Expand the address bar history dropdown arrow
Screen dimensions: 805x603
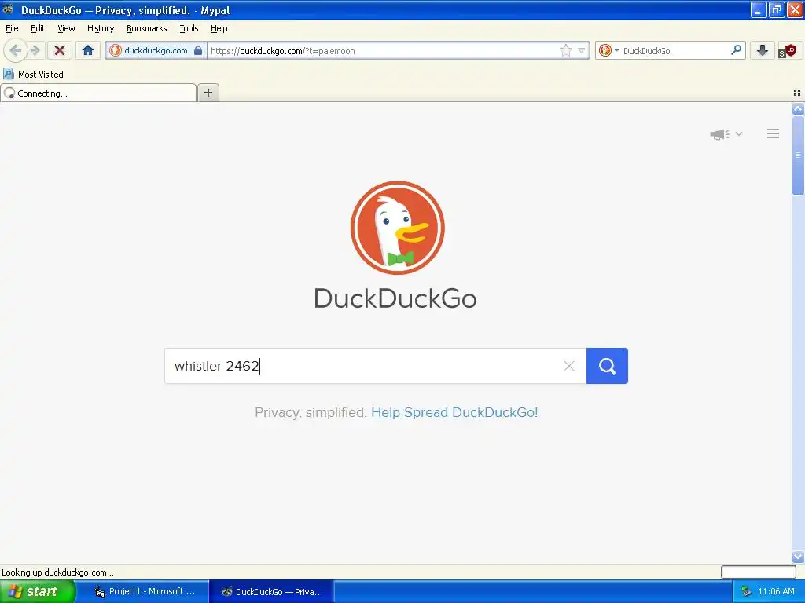click(x=581, y=50)
